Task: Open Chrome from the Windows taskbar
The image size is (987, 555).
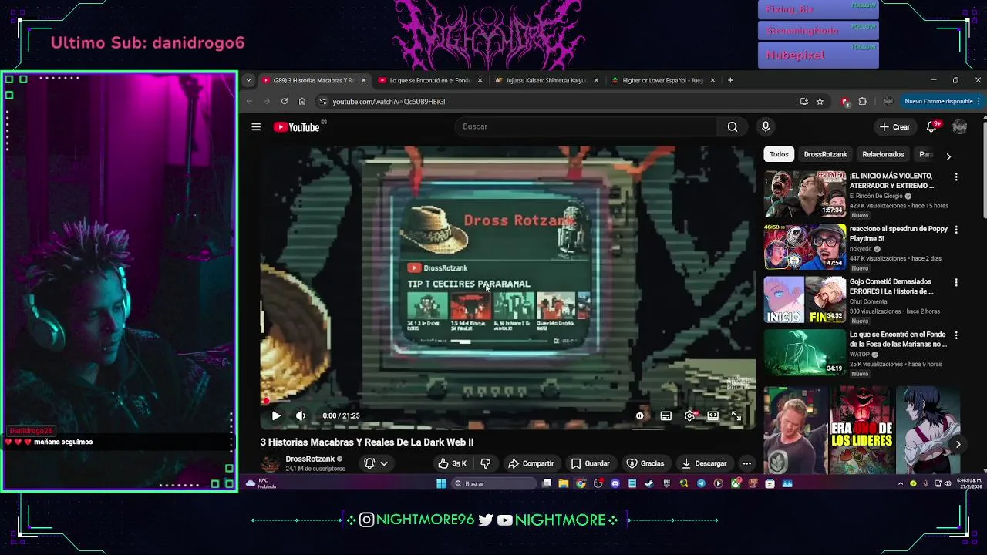Action: pyautogui.click(x=581, y=483)
